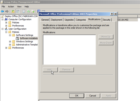
Task: Click the Up one level folder icon
Action: 13,11
